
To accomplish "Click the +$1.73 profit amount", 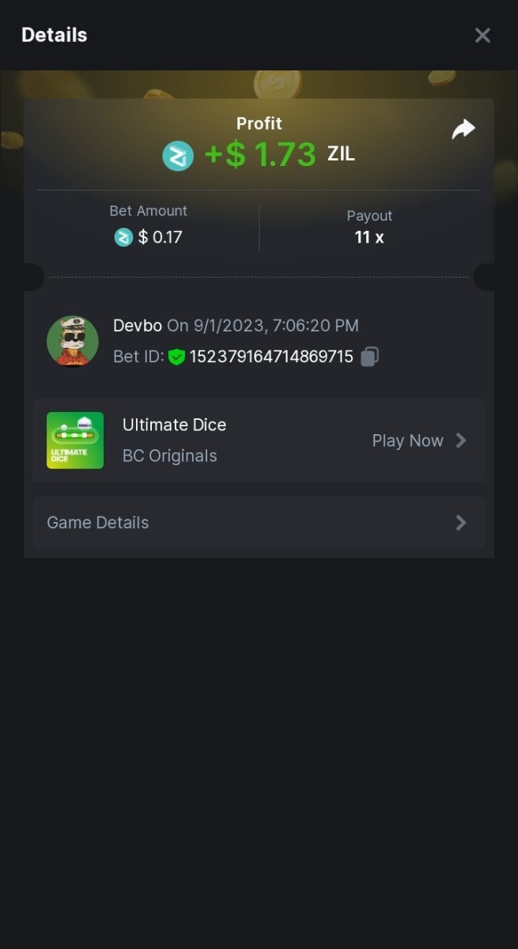I will coord(260,155).
